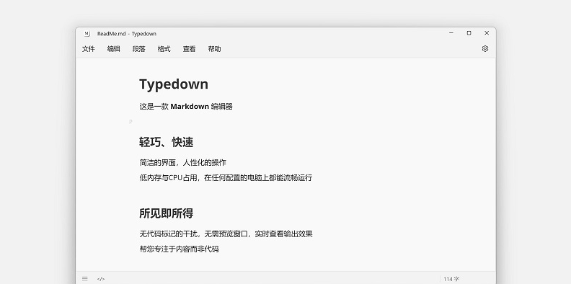Click the Typedown main heading

pyautogui.click(x=174, y=84)
